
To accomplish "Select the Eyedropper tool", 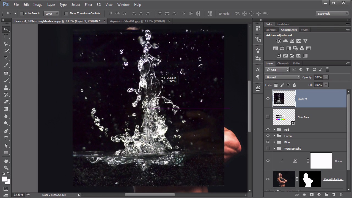I will tap(6, 65).
